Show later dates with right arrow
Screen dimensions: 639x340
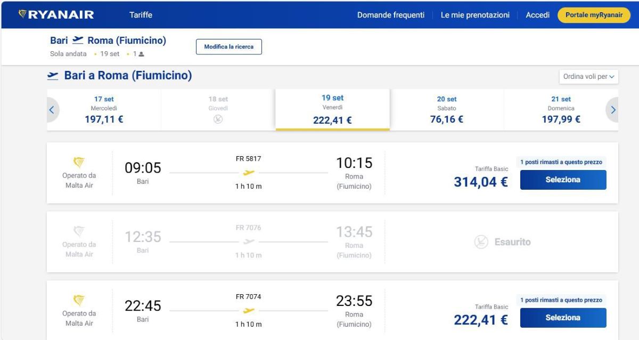(613, 110)
